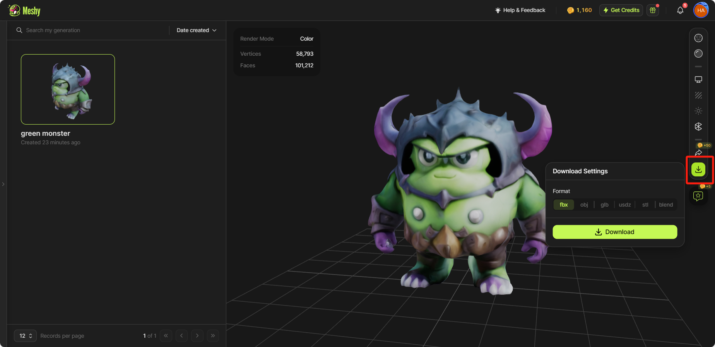The image size is (715, 347).
Task: Toggle wireframe mesh view icon
Action: pyautogui.click(x=698, y=38)
